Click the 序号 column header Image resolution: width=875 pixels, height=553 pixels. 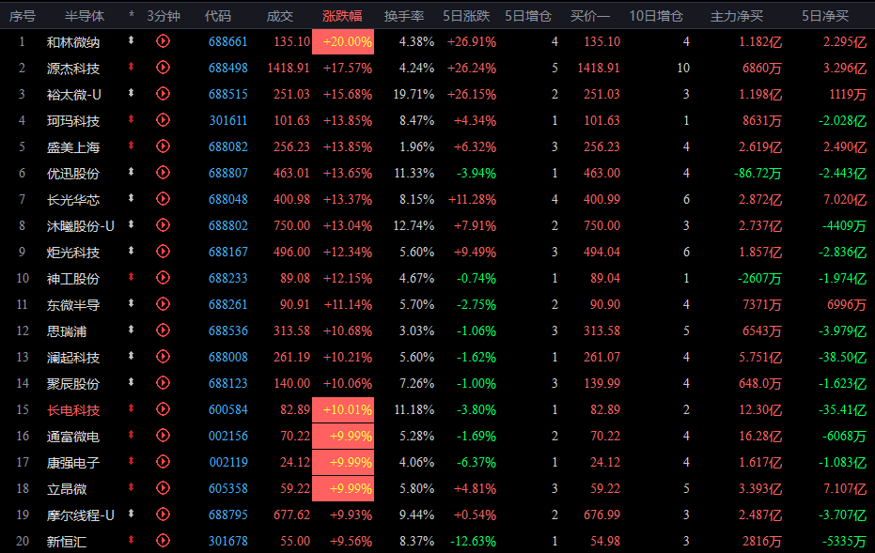coord(23,16)
